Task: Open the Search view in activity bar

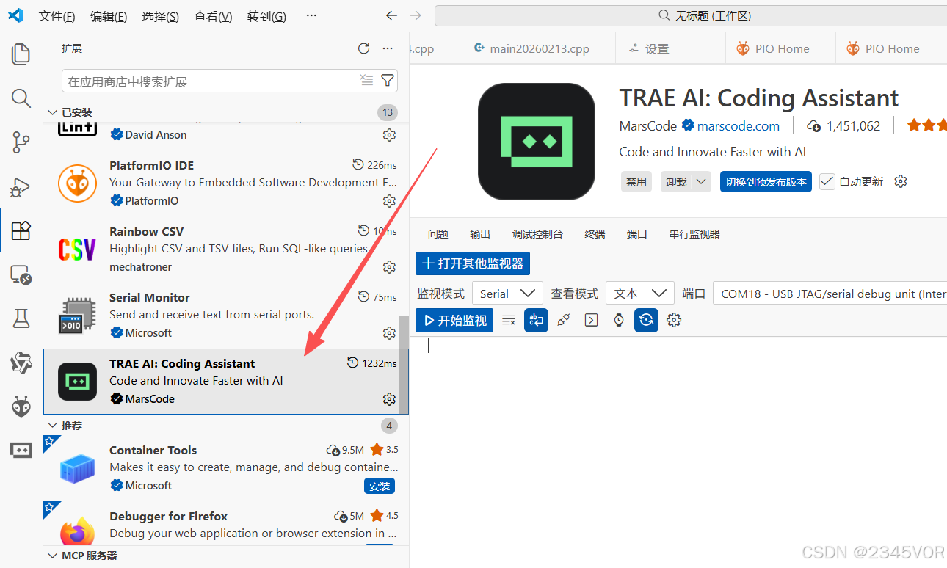Action: 21,98
